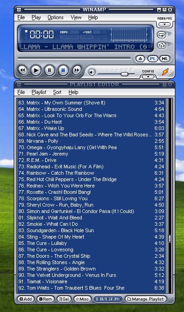Open the Sort menu
The width and height of the screenshot is (184, 312).
[x=57, y=92]
